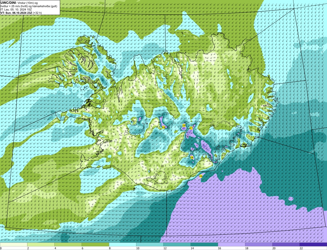The width and height of the screenshot is (327, 250).
Task: Click the legend scale value 0
Action: tap(1, 248)
